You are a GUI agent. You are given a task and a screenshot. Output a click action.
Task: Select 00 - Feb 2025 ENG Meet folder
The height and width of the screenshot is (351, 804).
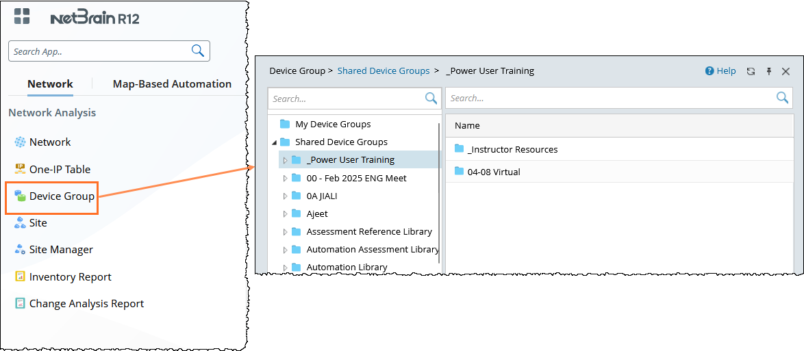356,178
